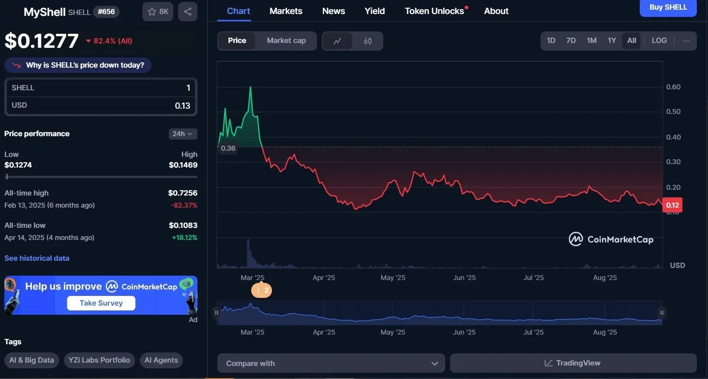The width and height of the screenshot is (708, 379).
Task: Expand the Compare with dropdown
Action: coord(331,363)
